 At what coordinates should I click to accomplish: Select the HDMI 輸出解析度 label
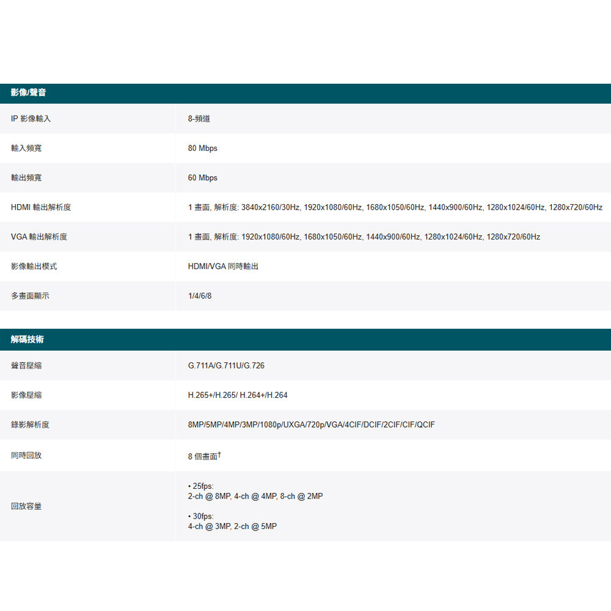[x=41, y=207]
